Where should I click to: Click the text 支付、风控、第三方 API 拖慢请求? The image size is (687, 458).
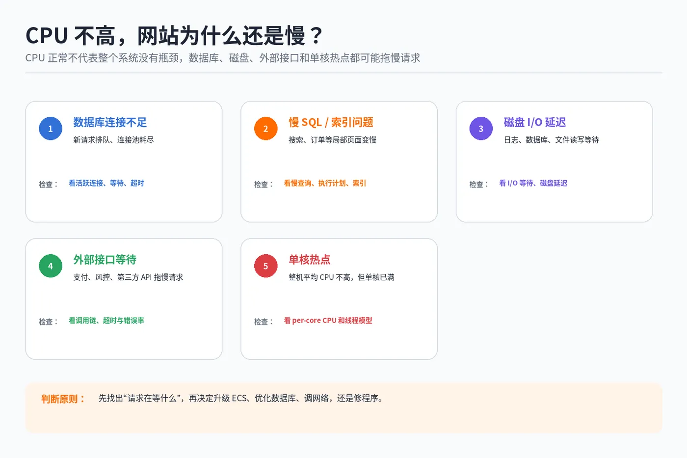pos(128,277)
